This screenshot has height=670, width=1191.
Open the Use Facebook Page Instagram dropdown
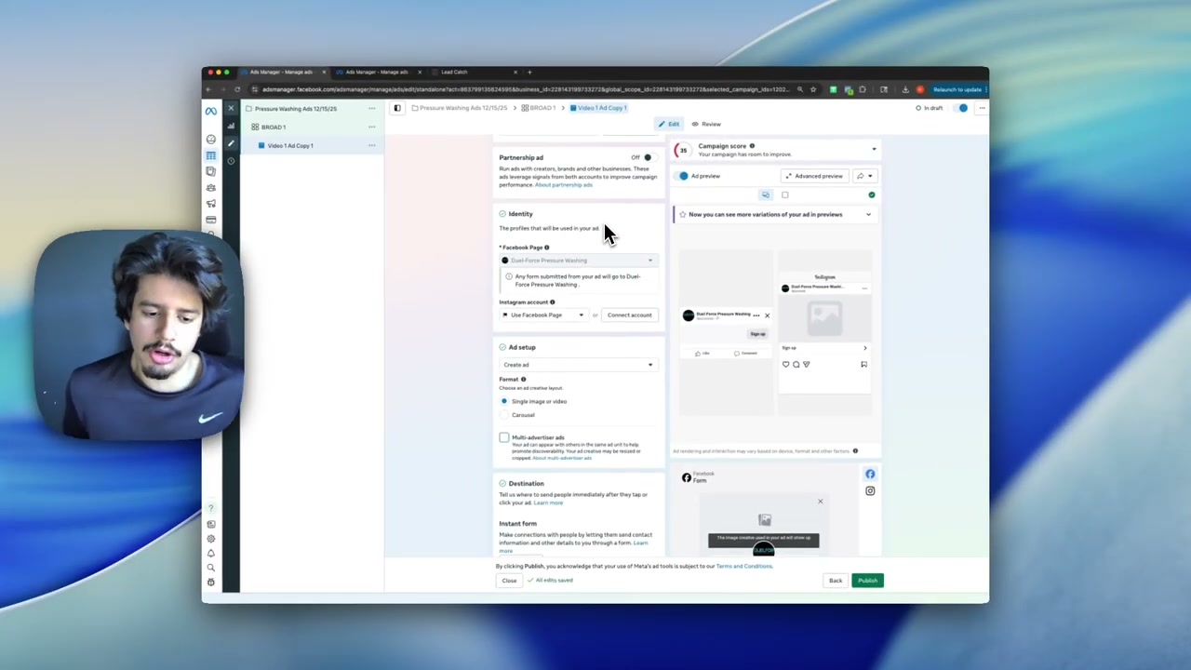tap(543, 315)
